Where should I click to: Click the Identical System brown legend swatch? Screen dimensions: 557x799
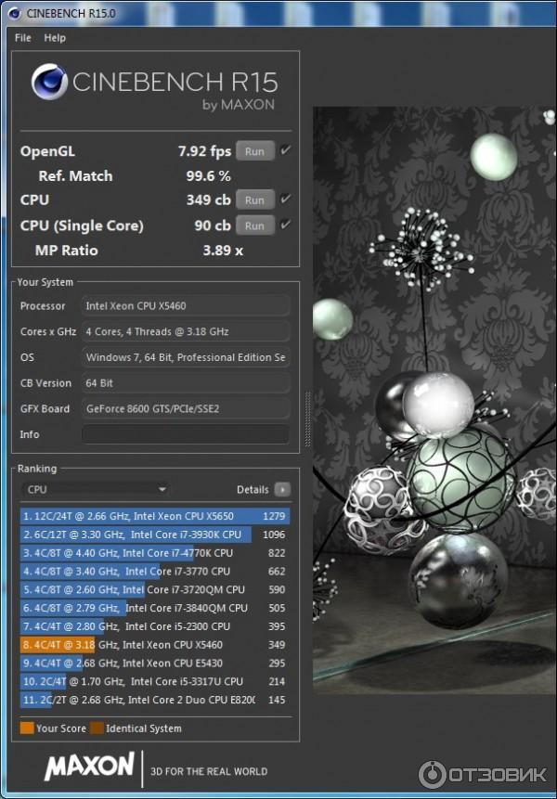coord(97,728)
